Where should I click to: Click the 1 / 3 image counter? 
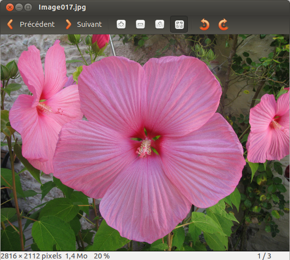[x=264, y=256]
